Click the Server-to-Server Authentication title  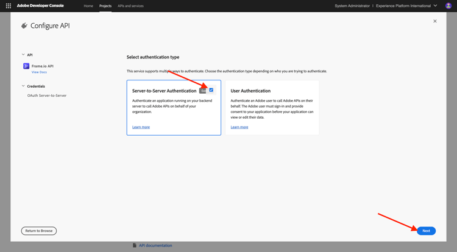click(165, 91)
